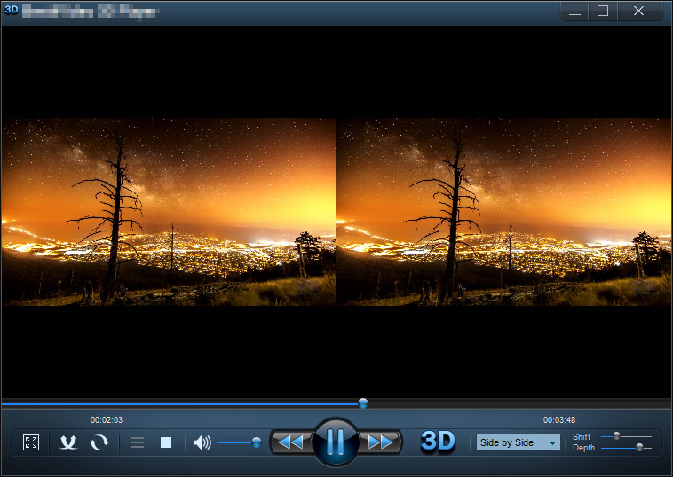This screenshot has width=673, height=477.
Task: Enter fullscreen mode with the expand icon
Action: [x=31, y=442]
